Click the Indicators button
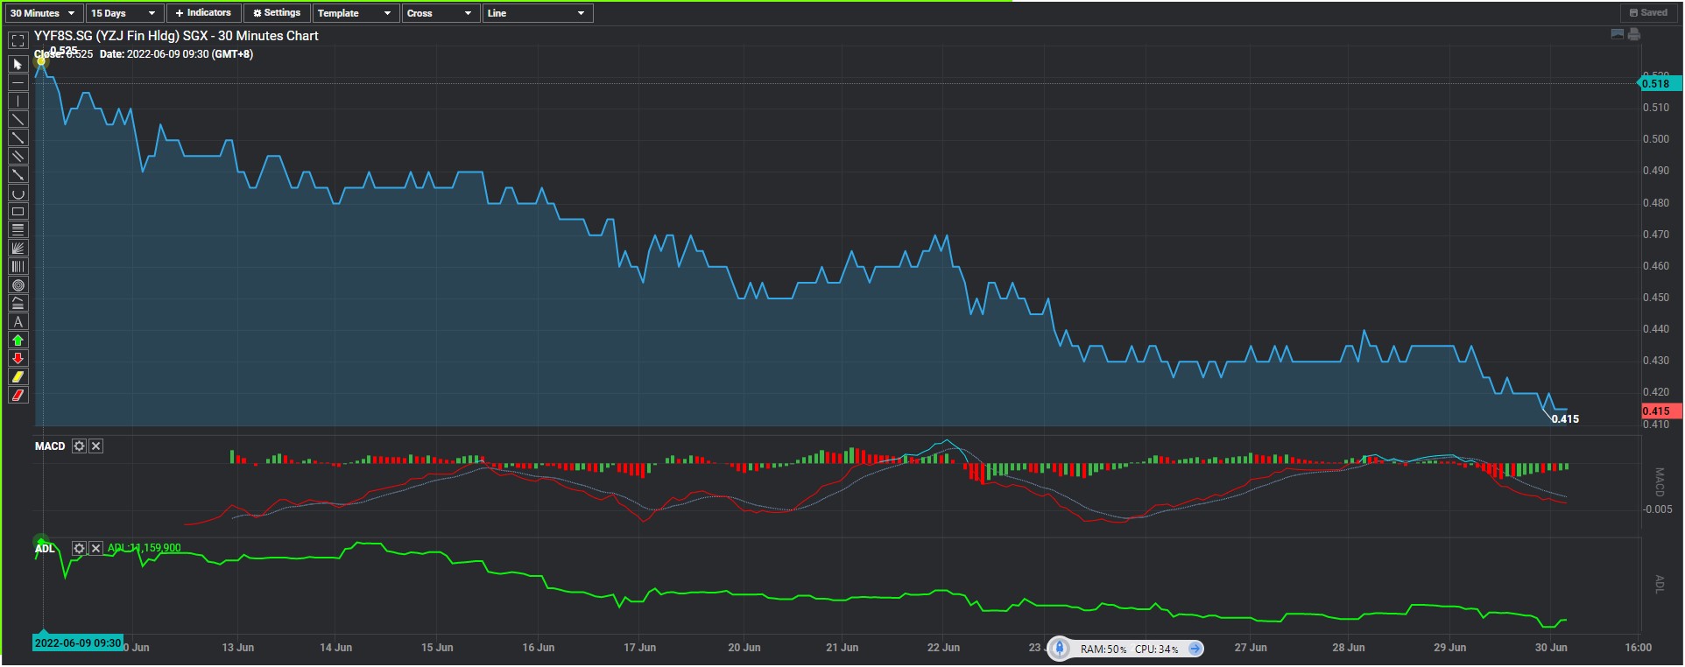Viewport: 1685px width, 667px height. [x=203, y=13]
